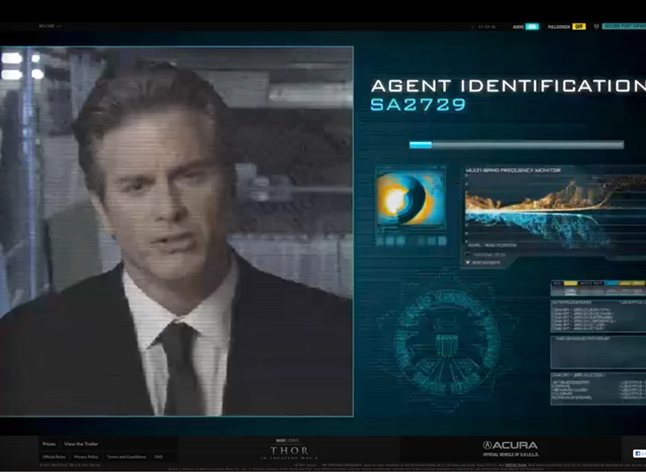The width and height of the screenshot is (646, 472).
Task: Click the agent video feed
Action: tap(176, 231)
